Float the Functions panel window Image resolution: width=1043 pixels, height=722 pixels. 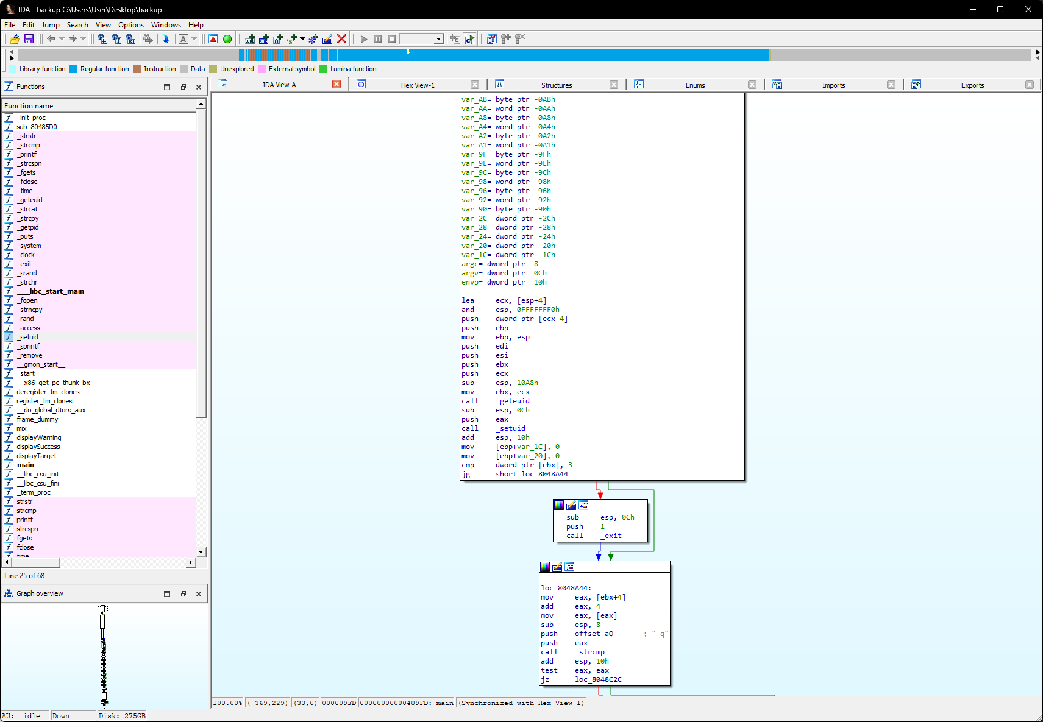click(x=183, y=87)
